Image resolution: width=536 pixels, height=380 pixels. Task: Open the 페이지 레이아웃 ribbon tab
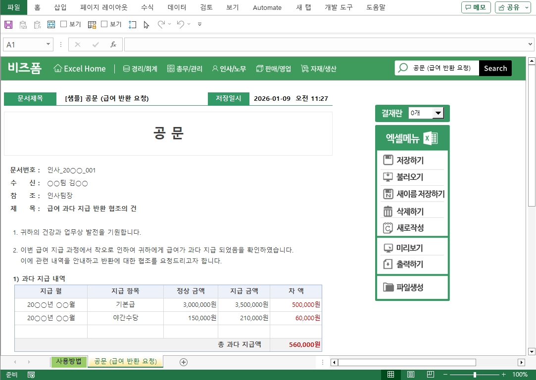(104, 7)
